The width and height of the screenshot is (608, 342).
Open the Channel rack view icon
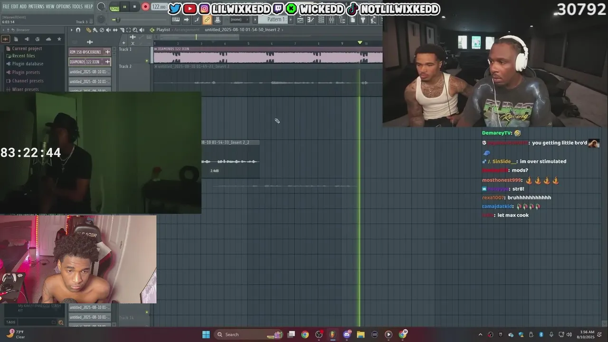tap(321, 20)
